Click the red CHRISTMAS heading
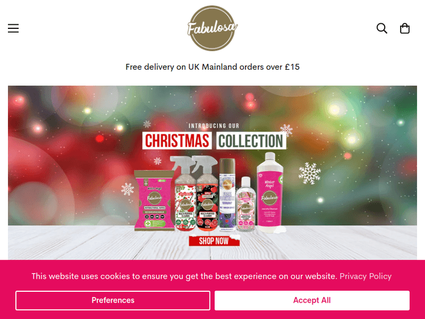This screenshot has height=319, width=425. [177, 141]
